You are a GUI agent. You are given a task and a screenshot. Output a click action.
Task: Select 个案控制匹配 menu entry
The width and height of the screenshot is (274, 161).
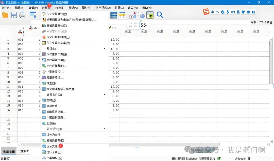(75, 118)
